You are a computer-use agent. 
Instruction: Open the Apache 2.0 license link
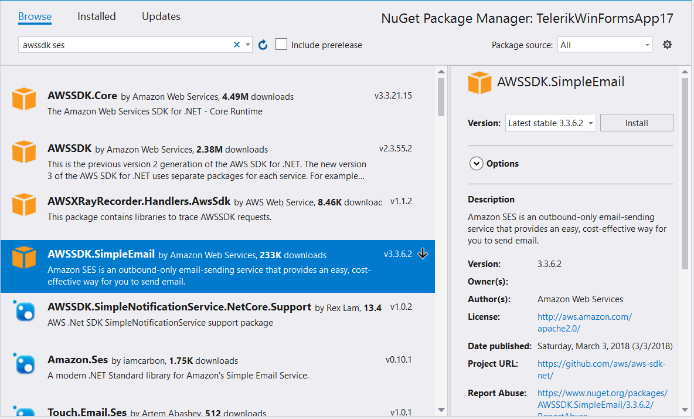point(584,323)
